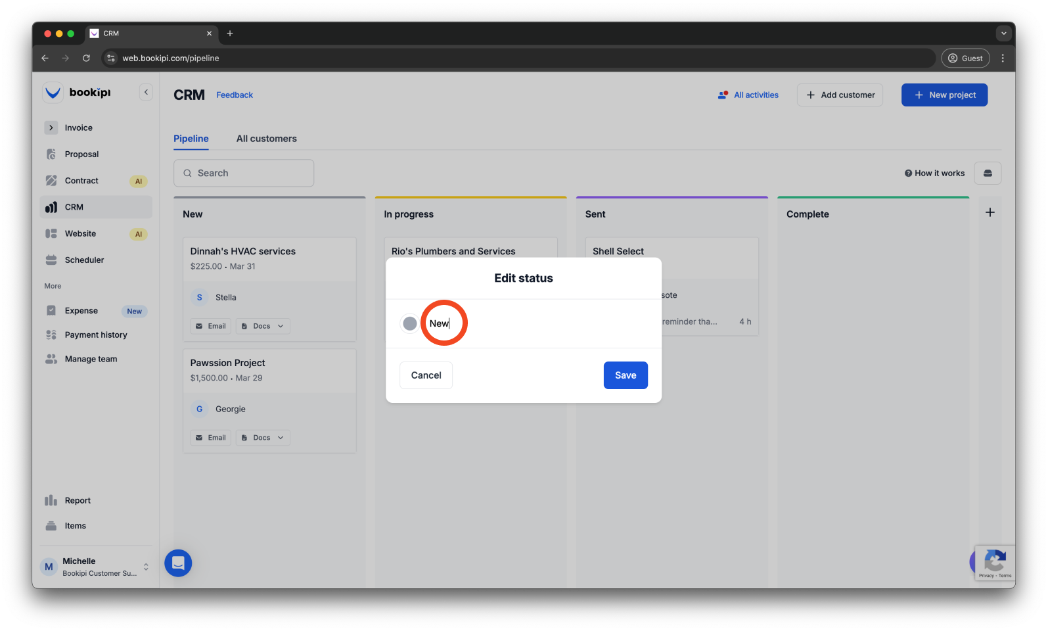Screen dimensions: 1048x631
Task: Click the archive icon button beside How it works
Action: (x=988, y=174)
